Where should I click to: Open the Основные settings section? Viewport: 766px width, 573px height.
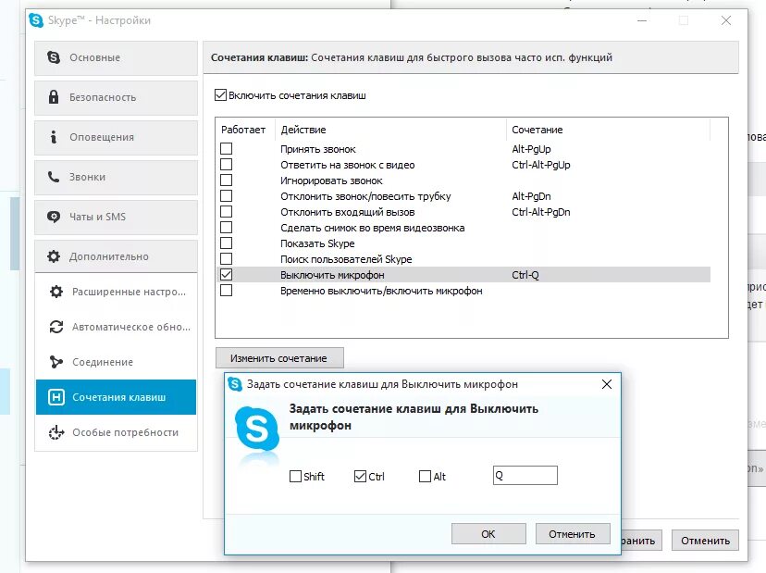coord(116,57)
